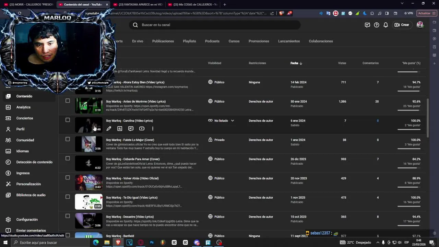
Task: Click the Conciertos sidebar icon
Action: coord(8,118)
